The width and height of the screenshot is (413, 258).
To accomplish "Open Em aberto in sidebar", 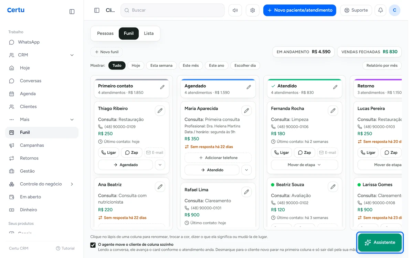I will point(42,197).
